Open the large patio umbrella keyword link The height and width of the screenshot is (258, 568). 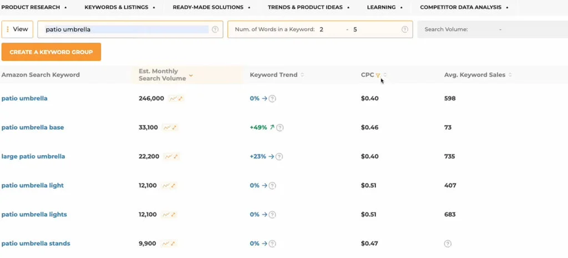tap(33, 157)
